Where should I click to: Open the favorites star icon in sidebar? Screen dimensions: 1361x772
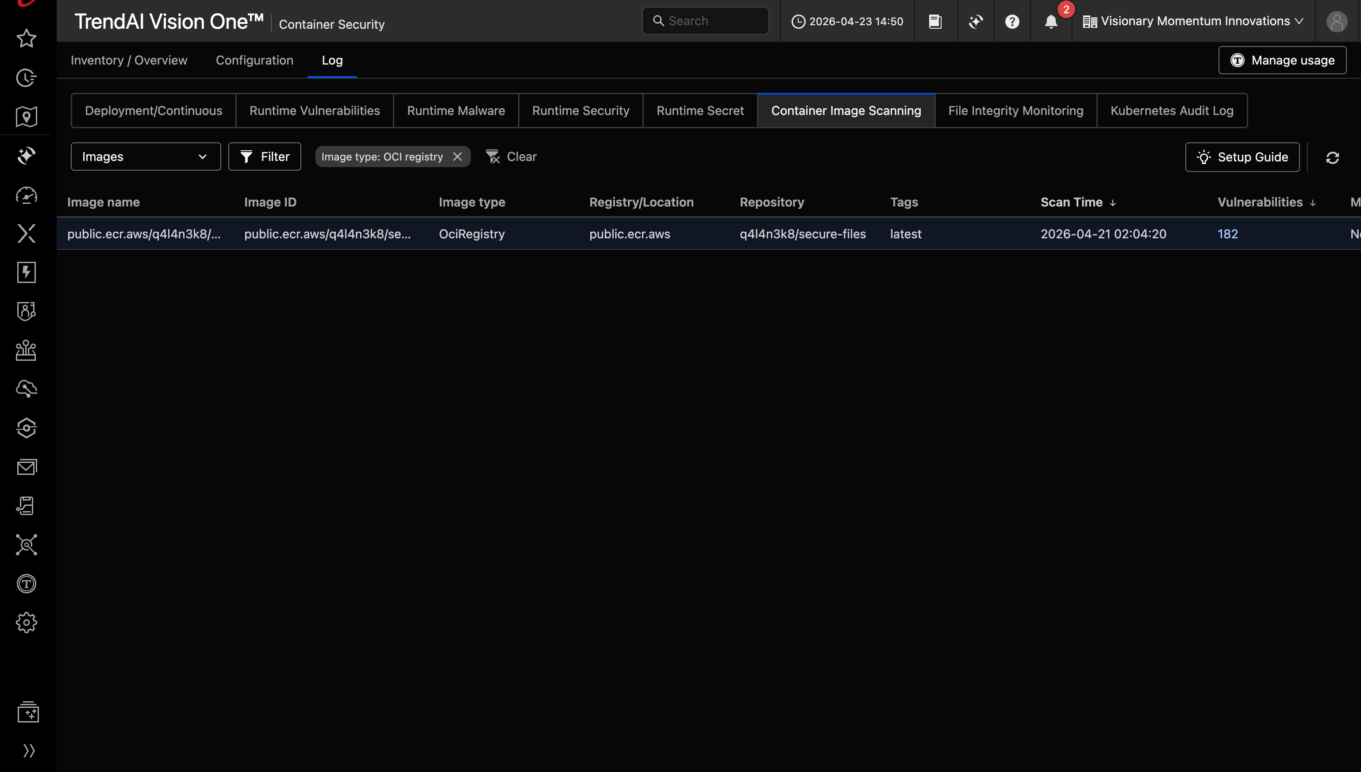tap(26, 38)
